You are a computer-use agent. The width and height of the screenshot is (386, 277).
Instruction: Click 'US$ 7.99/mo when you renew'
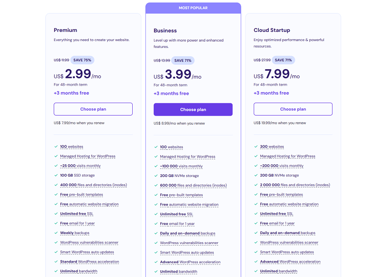79,123
